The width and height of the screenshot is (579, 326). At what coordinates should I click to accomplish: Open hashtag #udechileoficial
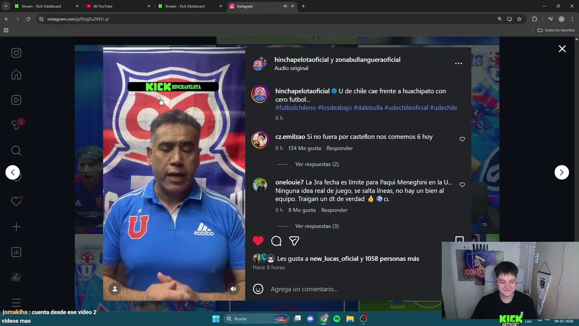[x=406, y=108]
